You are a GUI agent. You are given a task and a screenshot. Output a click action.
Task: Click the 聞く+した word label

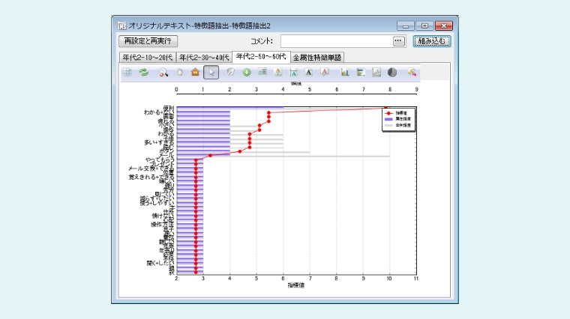point(160,263)
